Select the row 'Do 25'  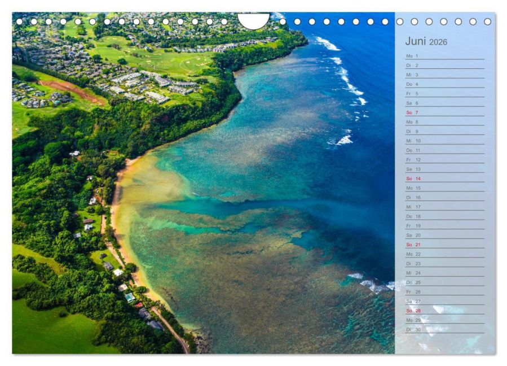(445, 282)
